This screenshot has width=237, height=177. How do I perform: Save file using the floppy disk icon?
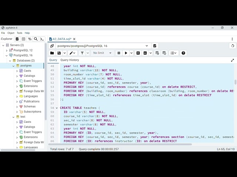[59, 53]
